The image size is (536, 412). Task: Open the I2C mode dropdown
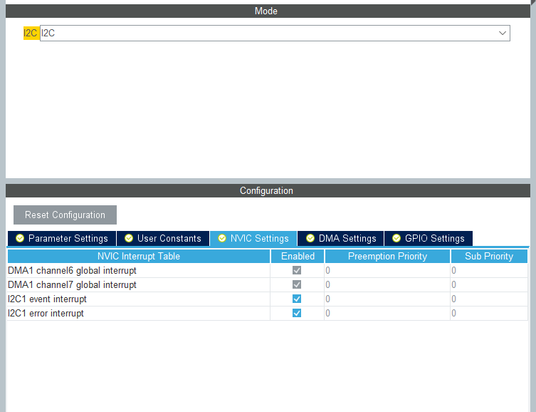[x=275, y=34]
